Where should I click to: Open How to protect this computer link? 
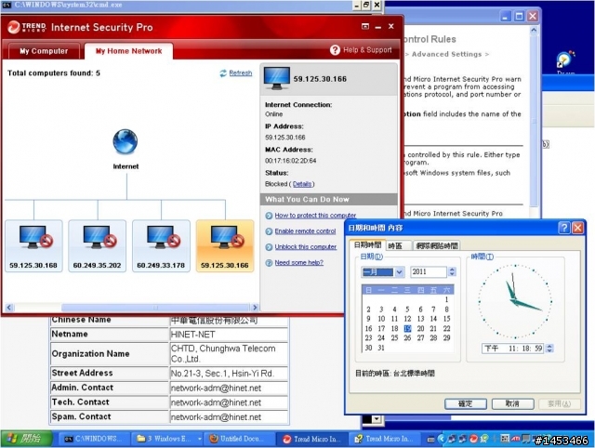click(315, 215)
